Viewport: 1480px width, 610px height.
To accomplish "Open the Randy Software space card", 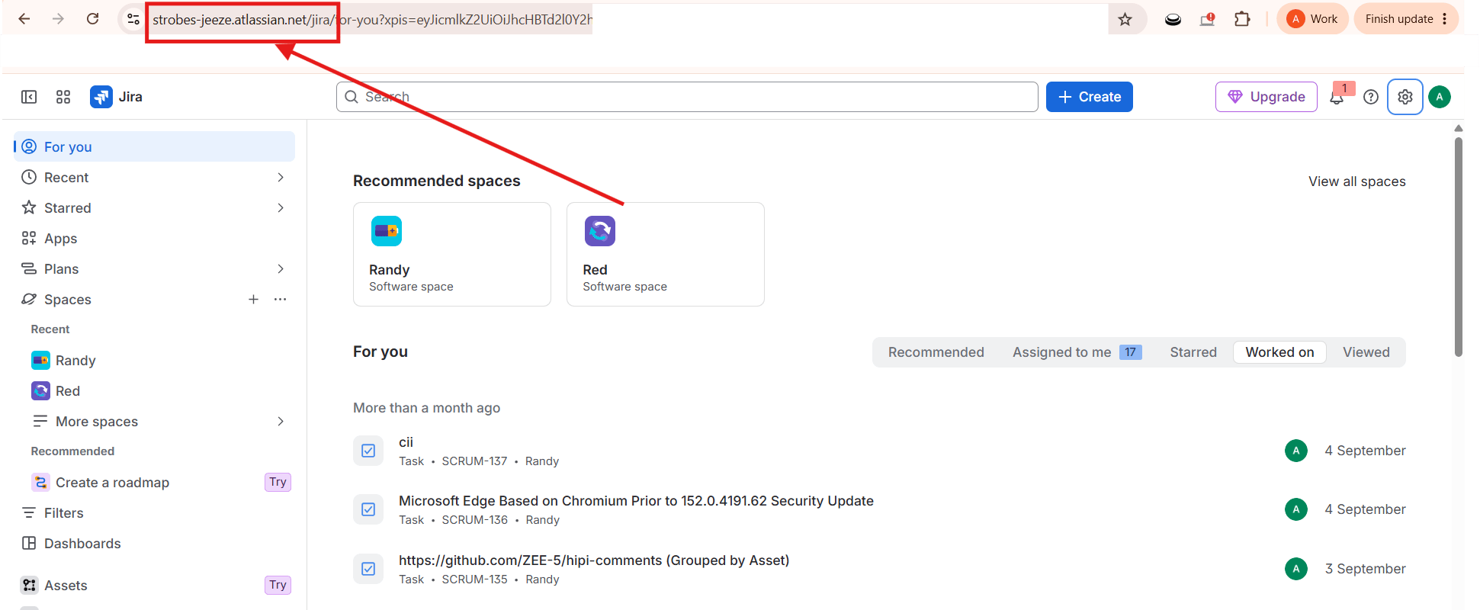I will [x=452, y=254].
